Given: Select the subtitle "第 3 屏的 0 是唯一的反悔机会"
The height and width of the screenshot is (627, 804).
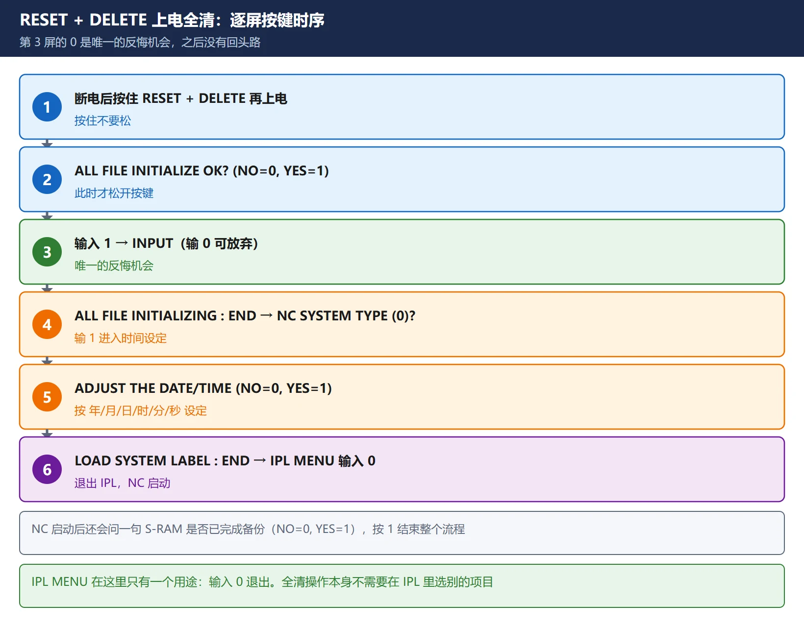Looking at the screenshot, I should click(97, 43).
